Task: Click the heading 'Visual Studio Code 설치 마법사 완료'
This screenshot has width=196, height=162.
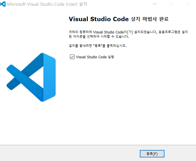Action: (x=119, y=19)
